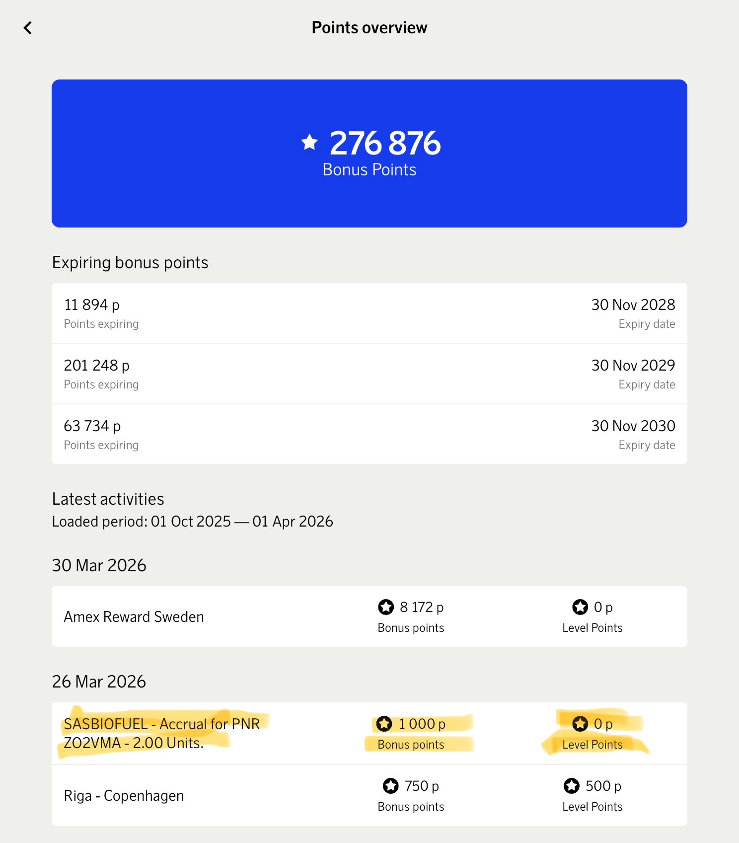The width and height of the screenshot is (739, 843).
Task: Select the 63 734 p expiring points row
Action: click(x=369, y=435)
